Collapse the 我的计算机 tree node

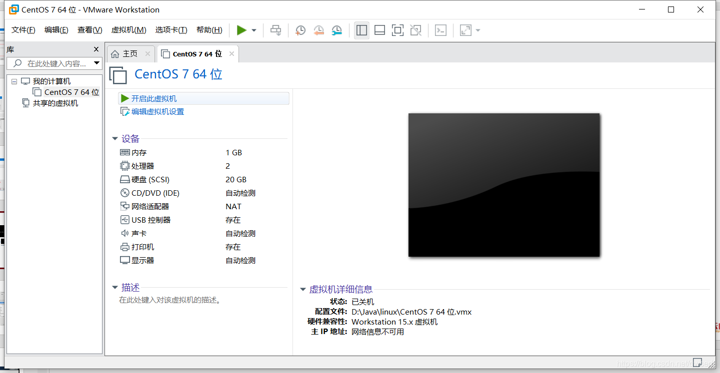[x=14, y=81]
